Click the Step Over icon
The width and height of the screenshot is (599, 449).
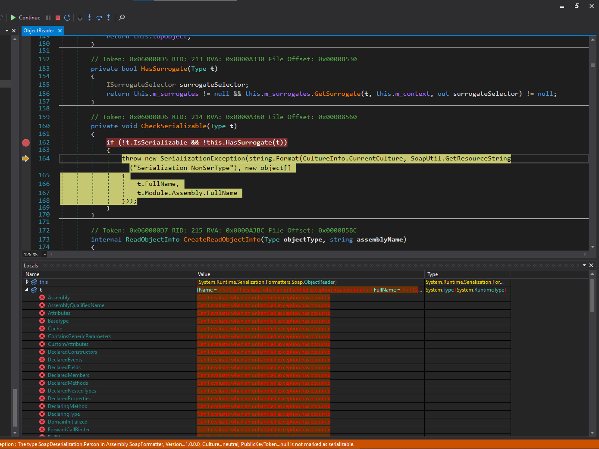(99, 18)
